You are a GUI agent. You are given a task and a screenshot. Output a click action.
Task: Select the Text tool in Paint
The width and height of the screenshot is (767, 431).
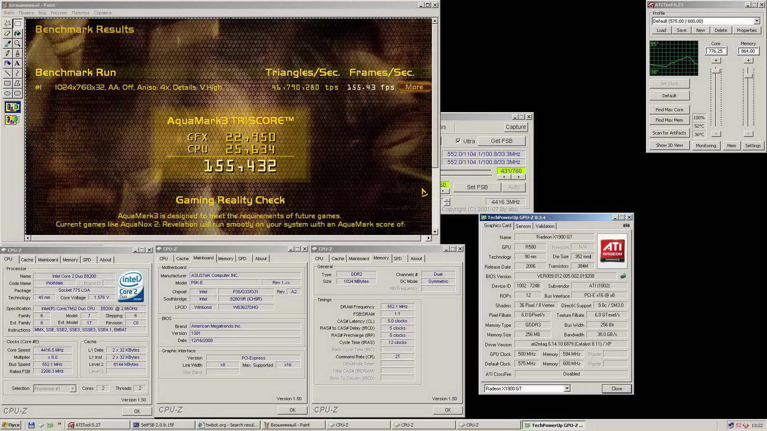click(17, 63)
